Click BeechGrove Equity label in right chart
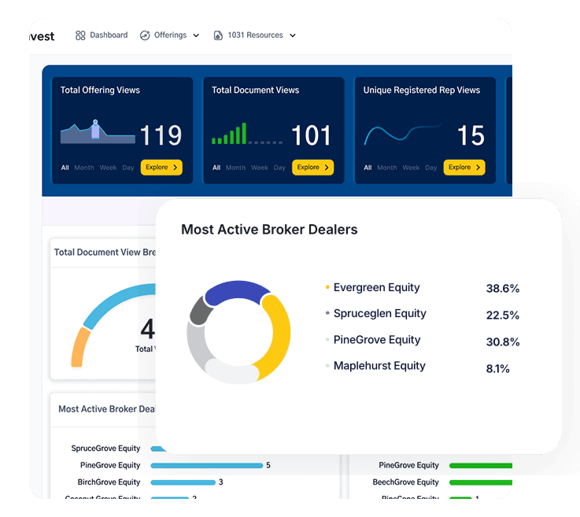 pos(406,482)
